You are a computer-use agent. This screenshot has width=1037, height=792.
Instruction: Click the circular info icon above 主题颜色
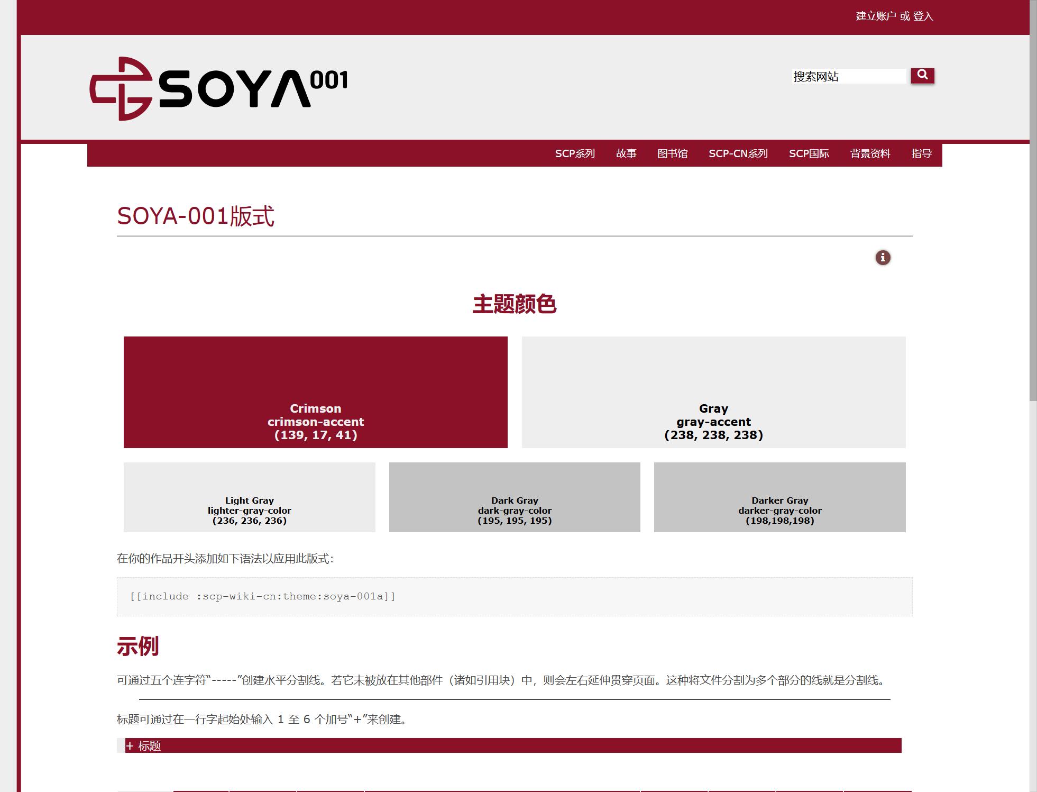(x=883, y=258)
